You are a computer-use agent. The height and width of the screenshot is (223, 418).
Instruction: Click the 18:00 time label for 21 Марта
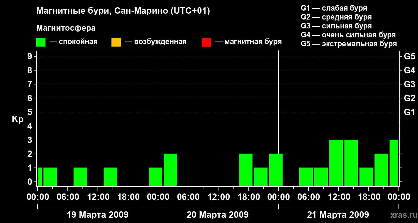tap(369, 197)
